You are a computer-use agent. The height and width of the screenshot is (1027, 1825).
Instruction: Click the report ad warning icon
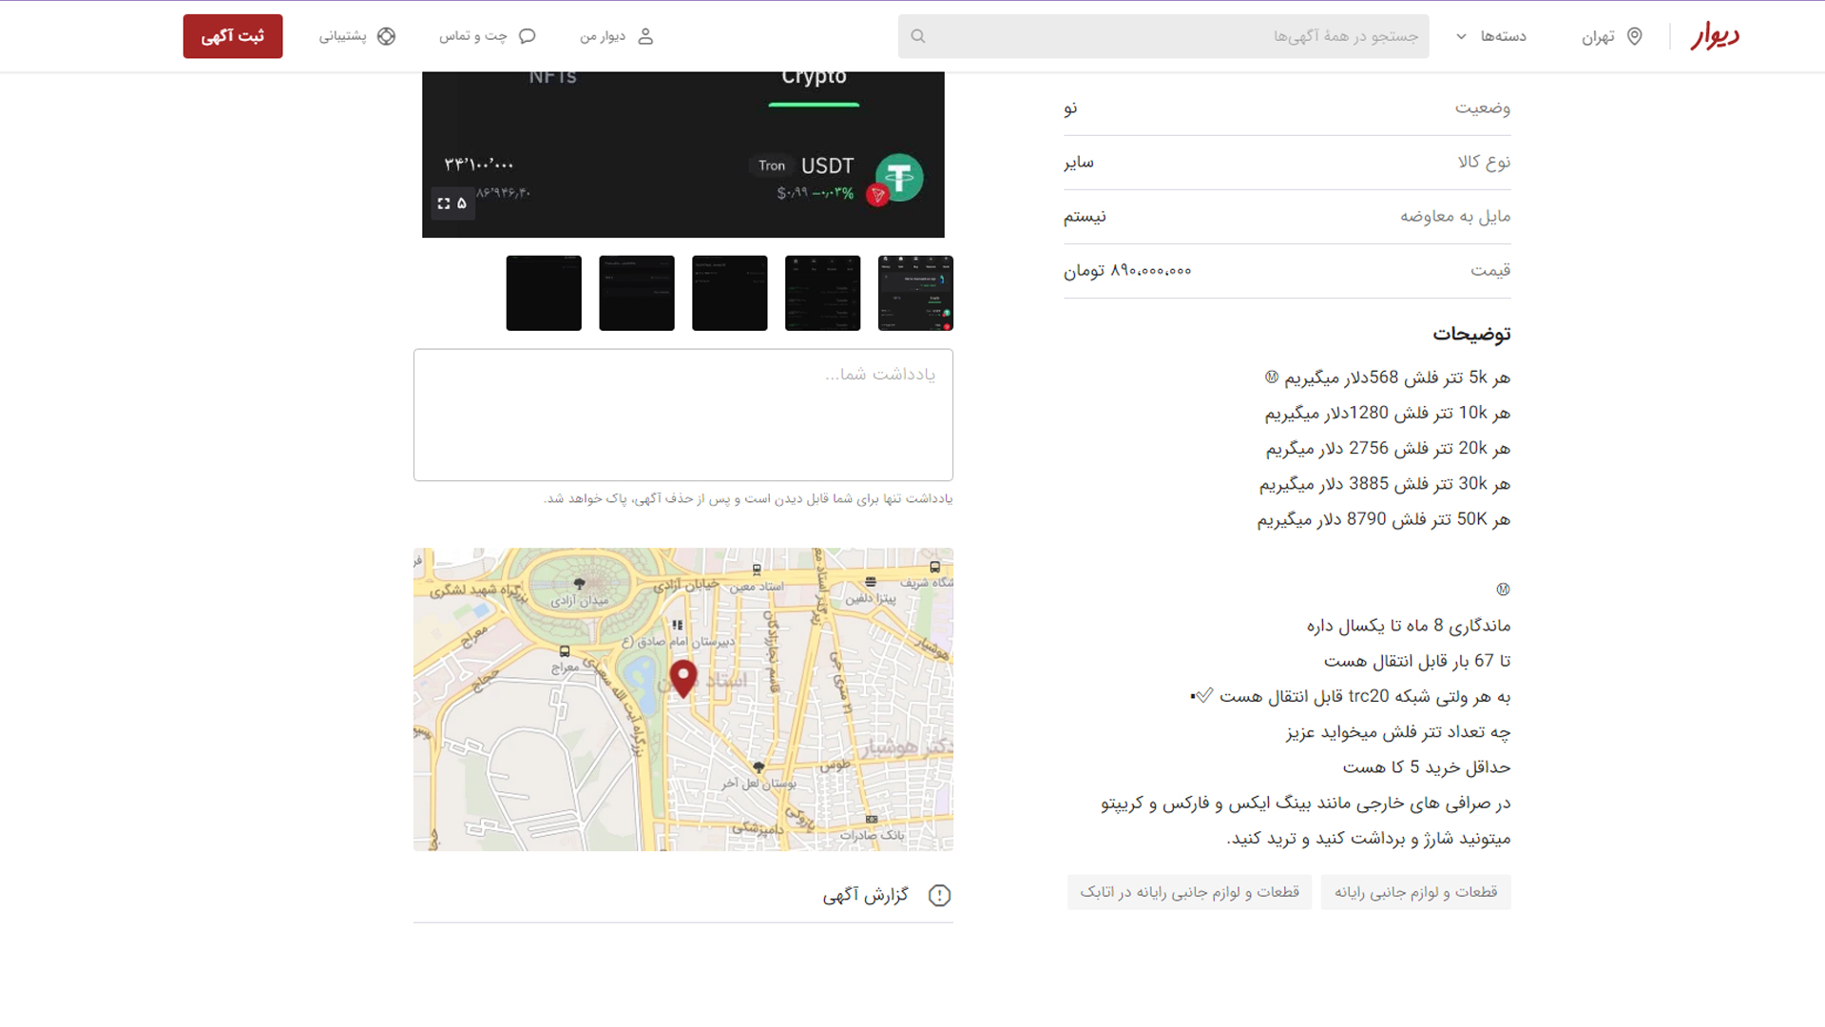point(939,896)
